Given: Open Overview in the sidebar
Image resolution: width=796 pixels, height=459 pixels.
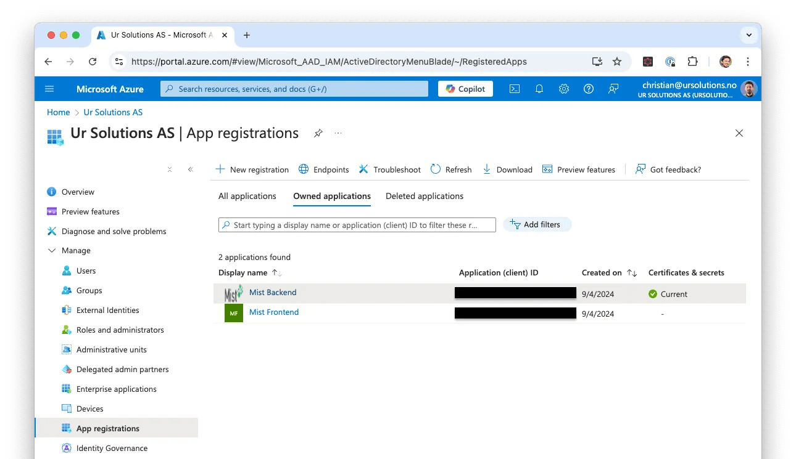Looking at the screenshot, I should (78, 192).
